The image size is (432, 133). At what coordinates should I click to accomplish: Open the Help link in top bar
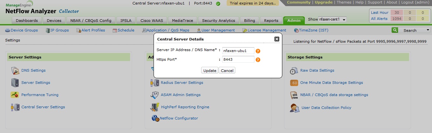pyautogui.click(x=359, y=2)
